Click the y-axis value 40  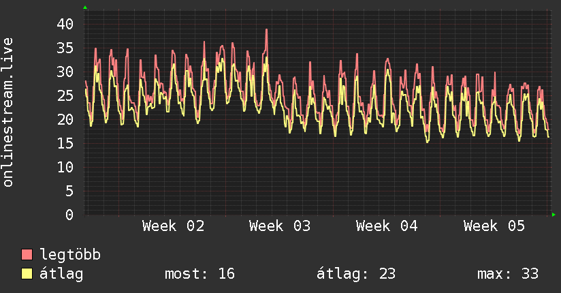(x=65, y=24)
